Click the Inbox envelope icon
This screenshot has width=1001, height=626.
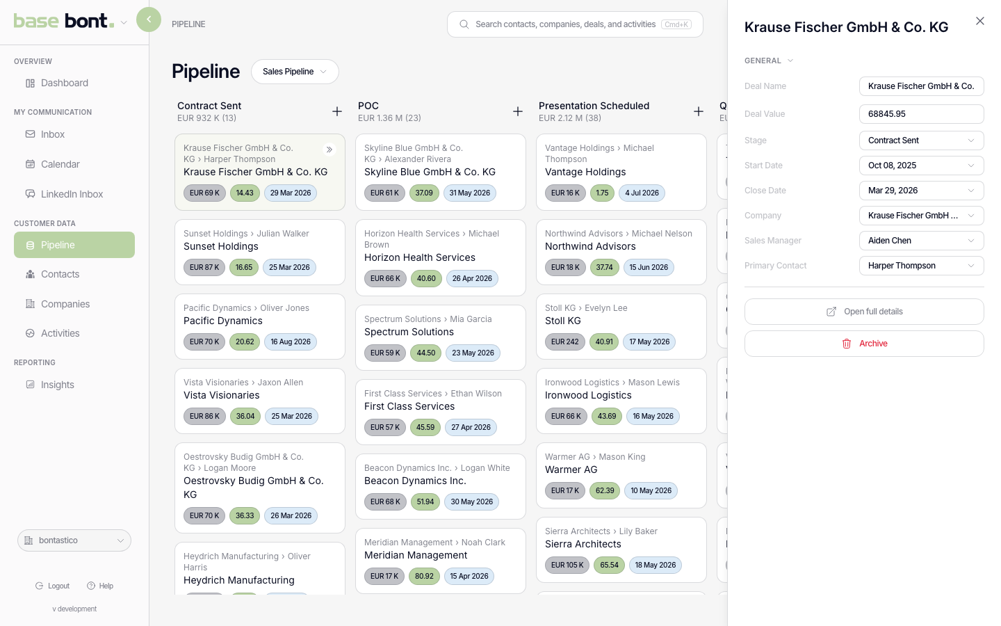(30, 134)
